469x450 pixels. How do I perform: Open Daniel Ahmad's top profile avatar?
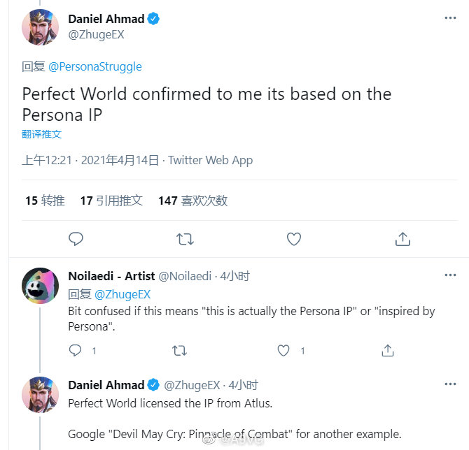(41, 27)
